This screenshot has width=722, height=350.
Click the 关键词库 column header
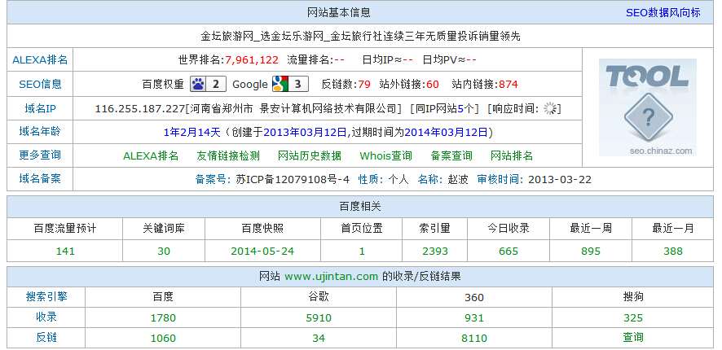tap(164, 228)
